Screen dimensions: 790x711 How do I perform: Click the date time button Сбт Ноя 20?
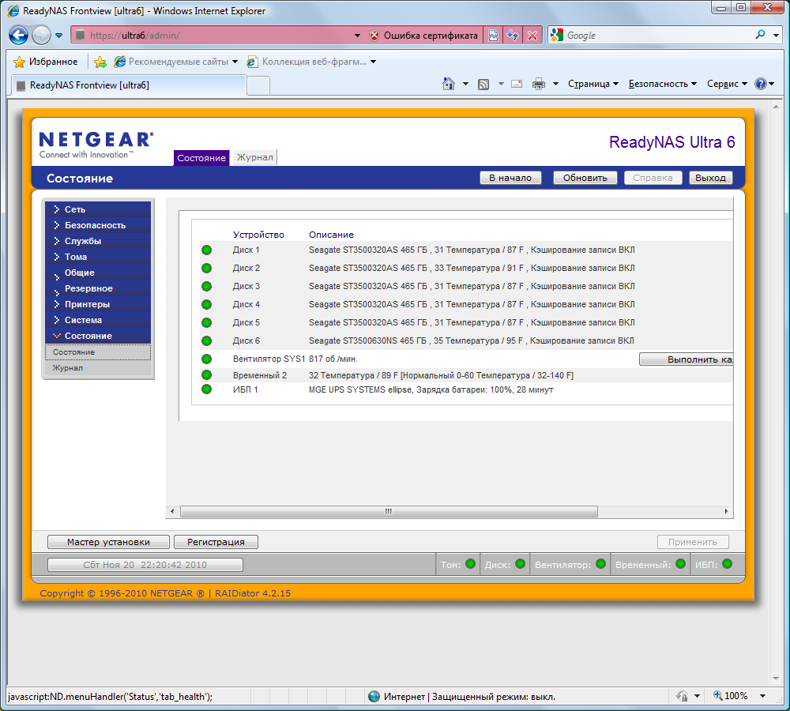145,565
